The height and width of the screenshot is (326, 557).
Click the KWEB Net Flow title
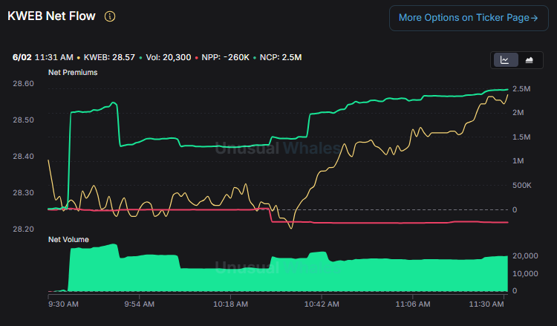(51, 16)
